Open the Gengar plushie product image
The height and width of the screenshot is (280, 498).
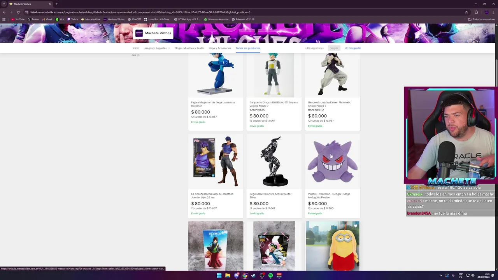(x=332, y=161)
